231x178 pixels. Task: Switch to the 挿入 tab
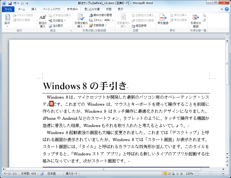pyautogui.click(x=34, y=9)
